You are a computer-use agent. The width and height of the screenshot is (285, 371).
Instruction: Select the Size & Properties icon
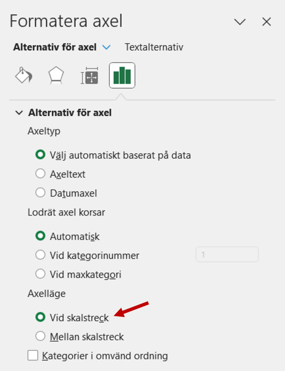click(x=88, y=75)
